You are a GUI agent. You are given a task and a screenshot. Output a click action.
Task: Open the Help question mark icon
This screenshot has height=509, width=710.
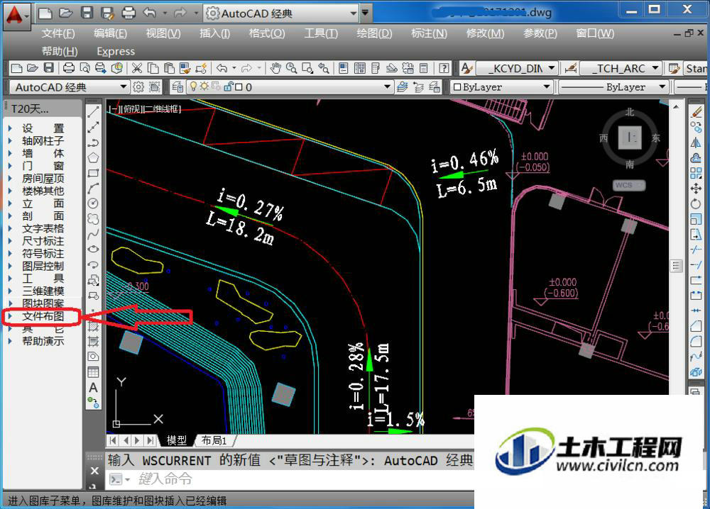coord(444,68)
